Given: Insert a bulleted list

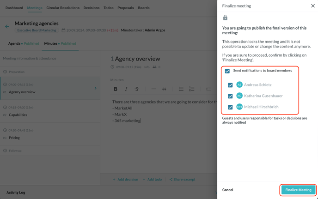Looking at the screenshot, I should [x=181, y=89].
